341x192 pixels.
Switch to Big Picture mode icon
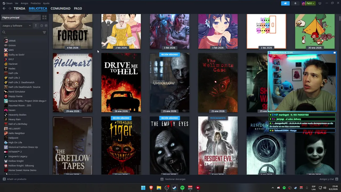(x=320, y=3)
